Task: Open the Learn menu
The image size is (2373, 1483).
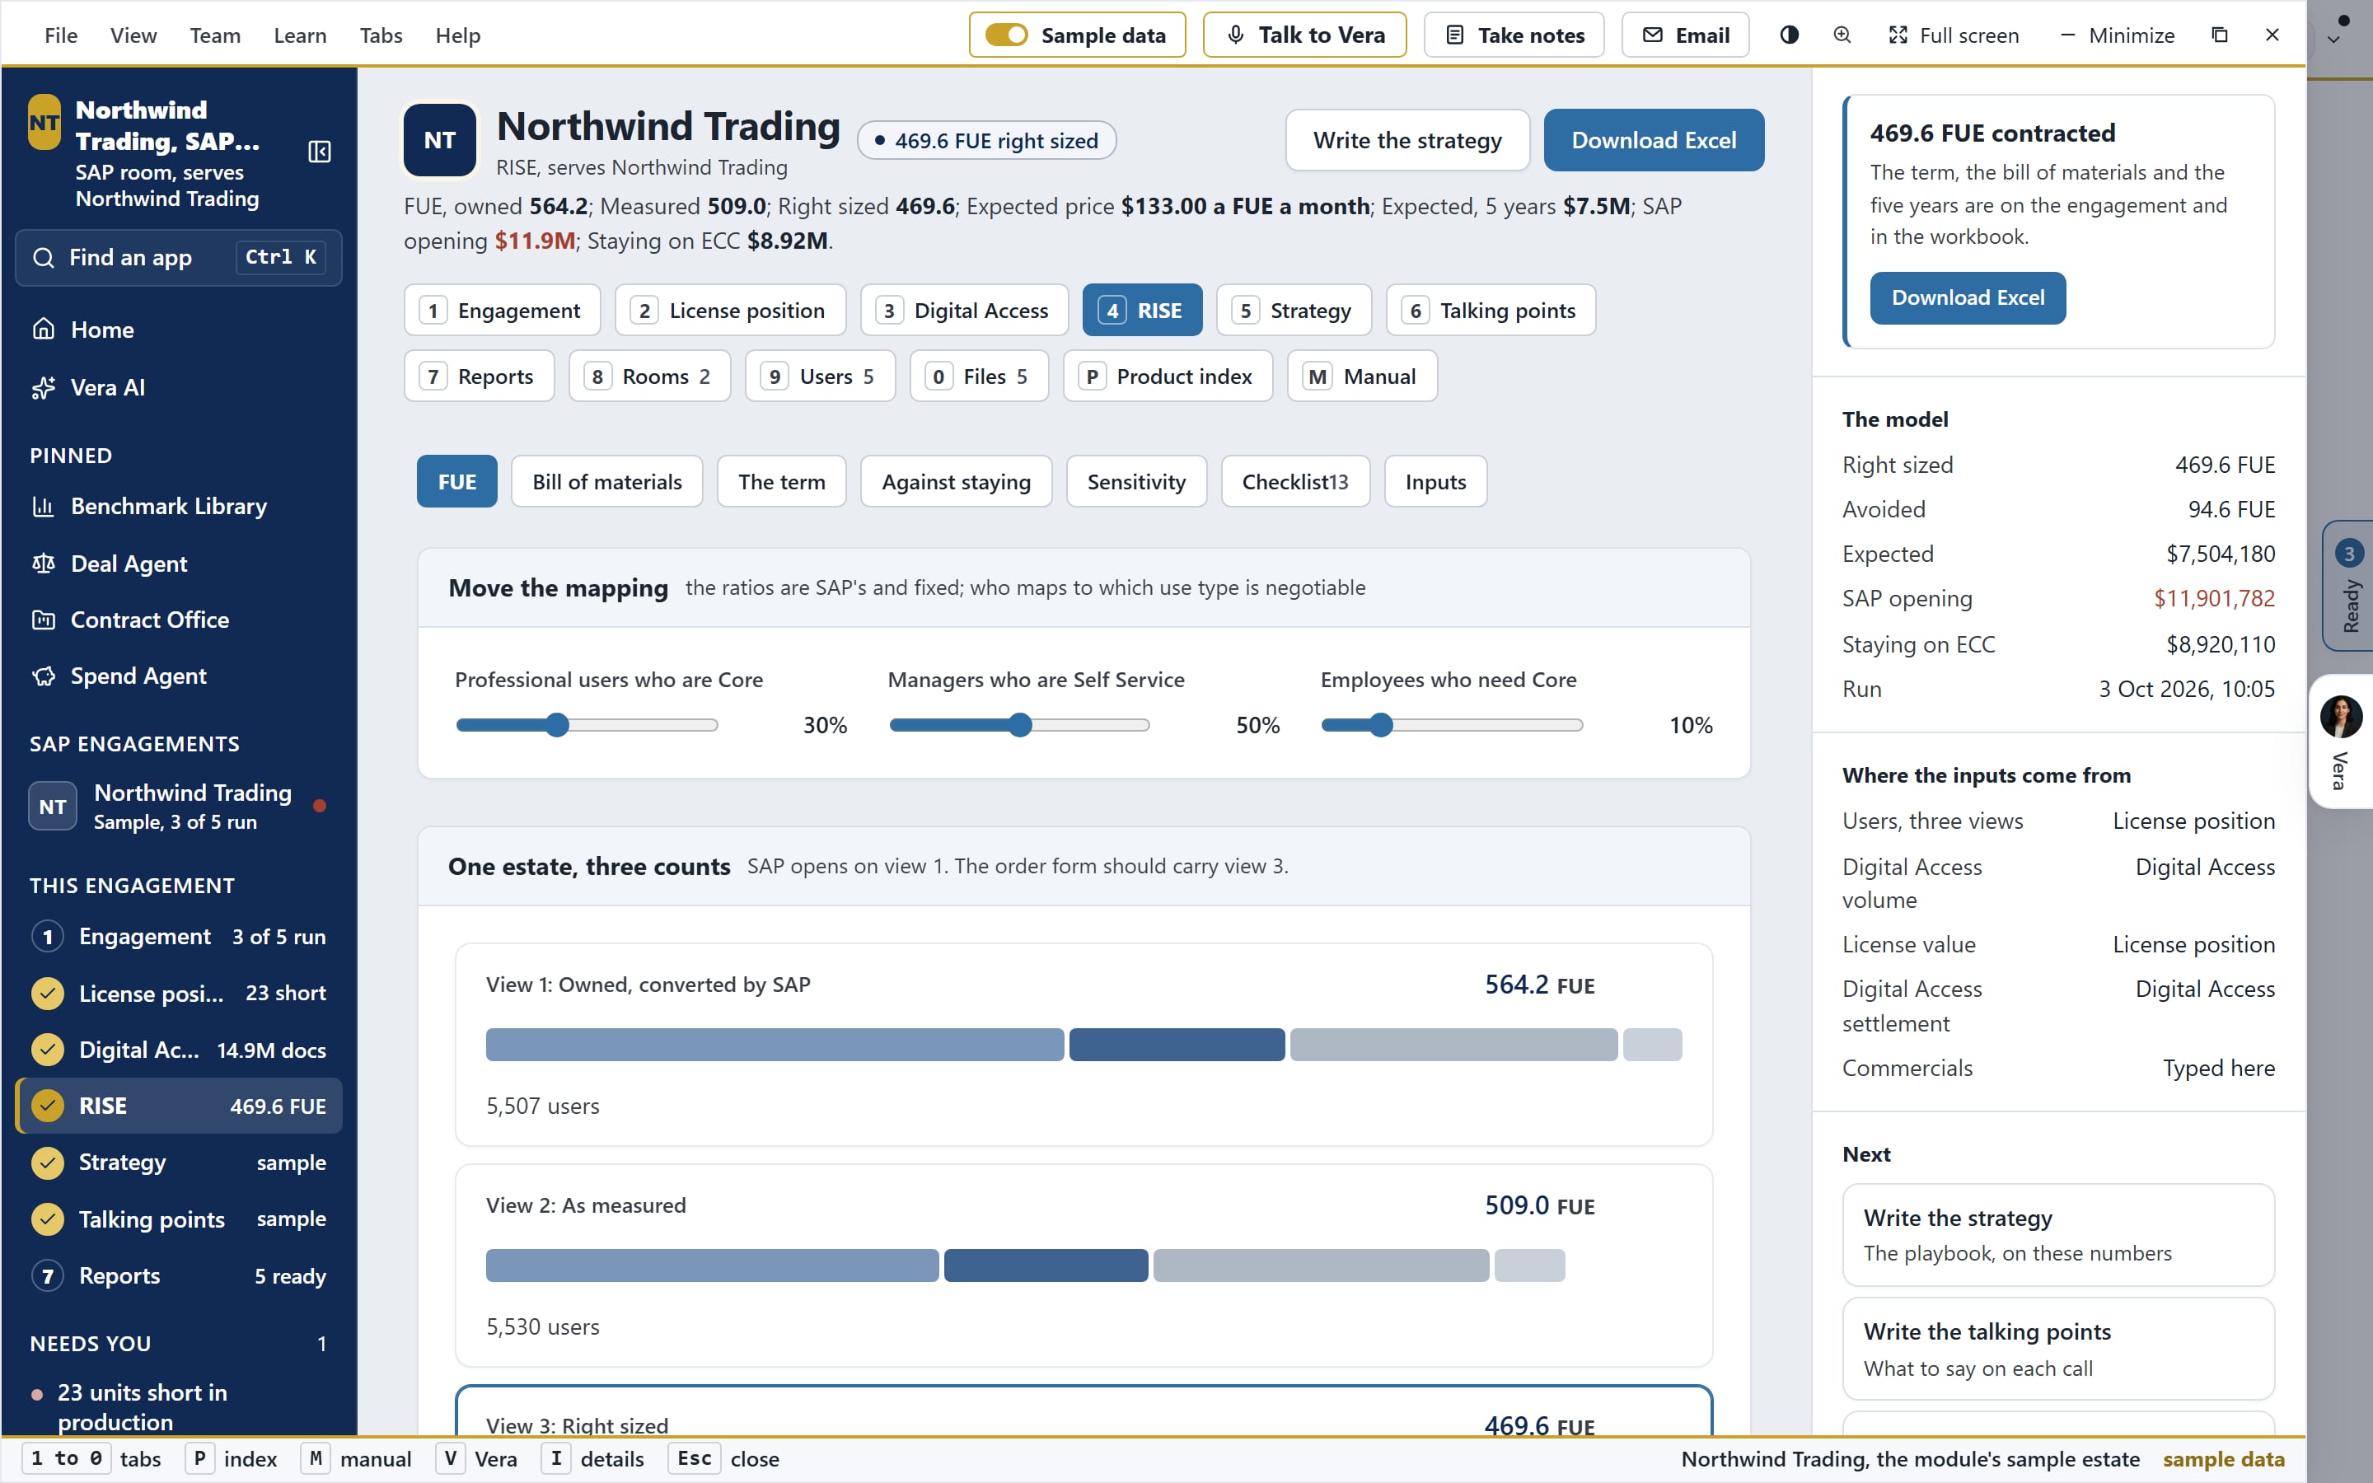Action: point(300,35)
